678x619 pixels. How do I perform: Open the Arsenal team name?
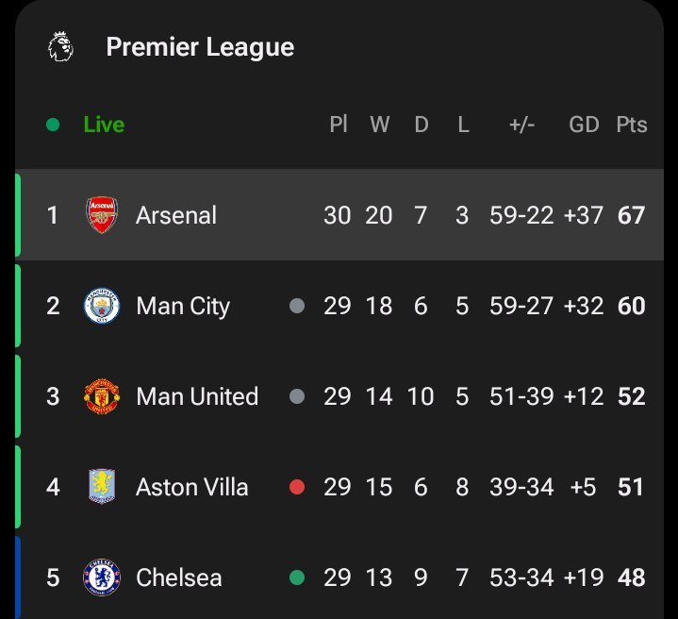click(176, 215)
